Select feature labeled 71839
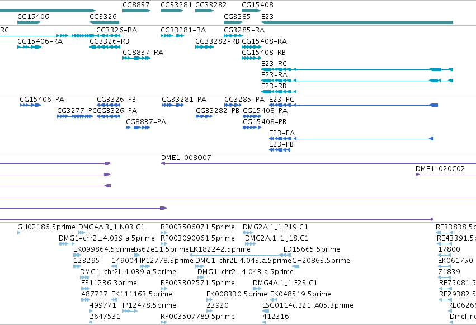The image size is (476, 325). point(445,277)
